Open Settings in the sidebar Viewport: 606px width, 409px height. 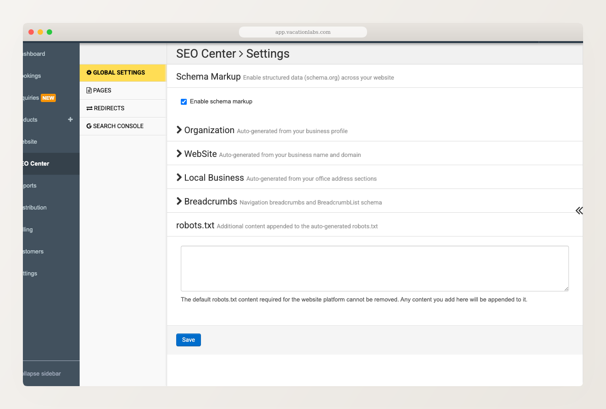tap(51, 274)
